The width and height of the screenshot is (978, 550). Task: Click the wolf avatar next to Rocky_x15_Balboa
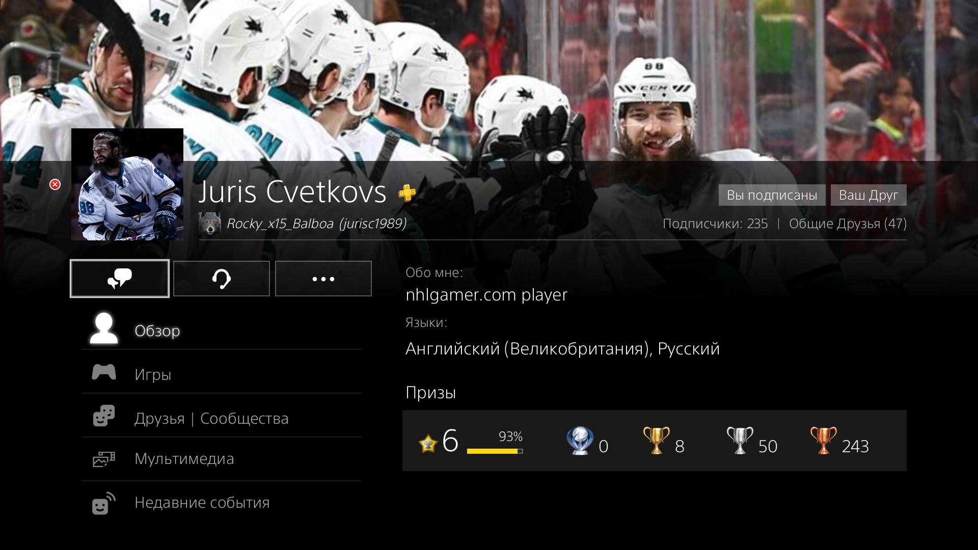click(x=209, y=224)
